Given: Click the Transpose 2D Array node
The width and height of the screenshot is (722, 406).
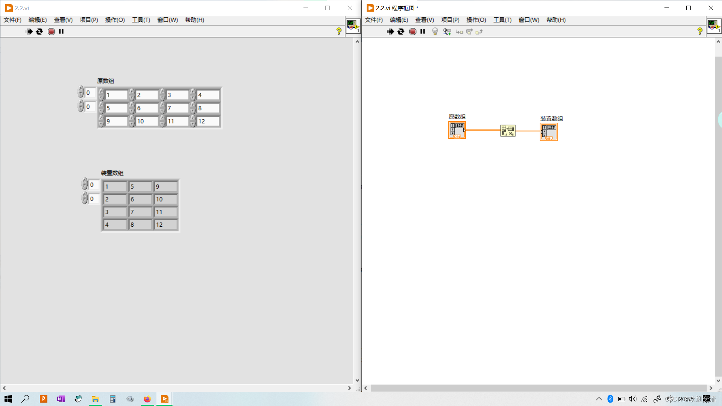Looking at the screenshot, I should pyautogui.click(x=508, y=130).
